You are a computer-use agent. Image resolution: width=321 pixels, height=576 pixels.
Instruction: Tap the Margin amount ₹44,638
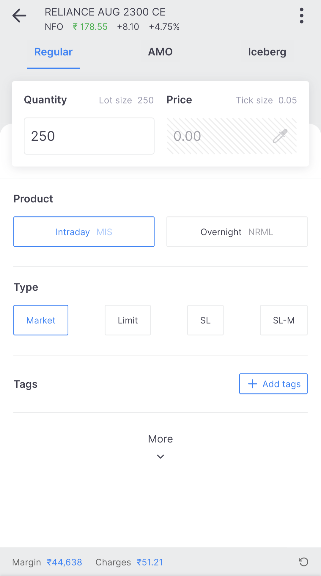click(x=64, y=562)
